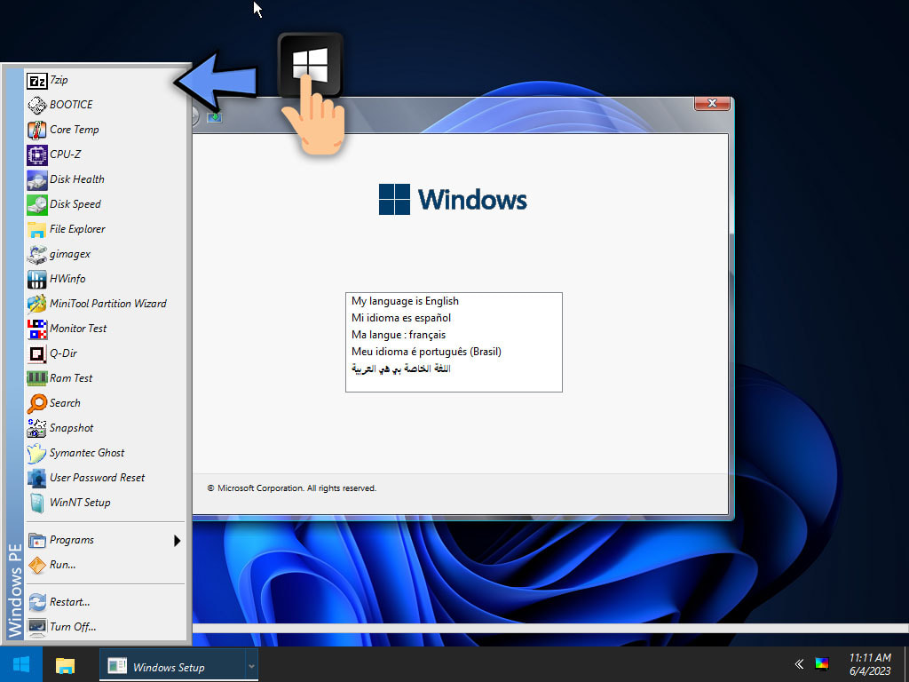
Task: Click the Symantec Ghost icon
Action: (36, 453)
